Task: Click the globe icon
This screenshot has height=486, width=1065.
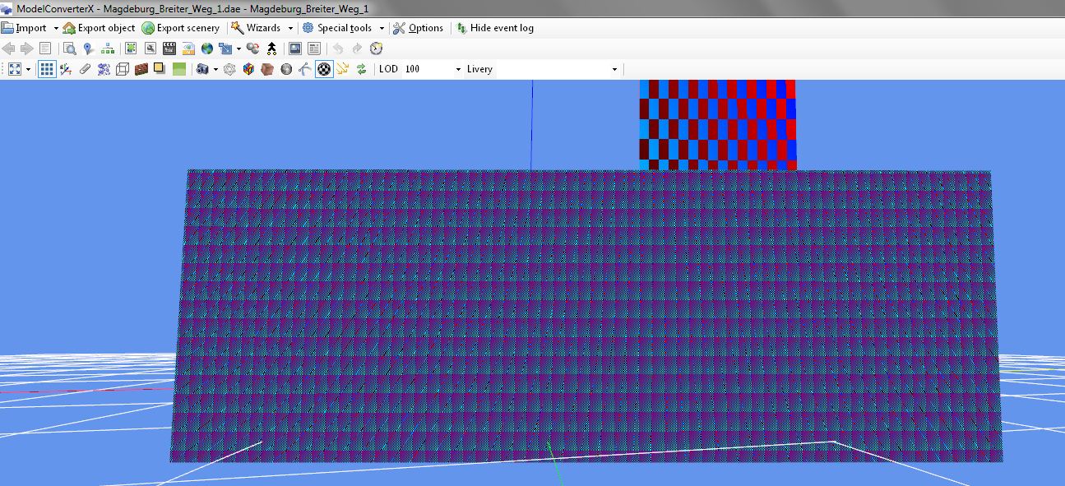Action: (206, 49)
